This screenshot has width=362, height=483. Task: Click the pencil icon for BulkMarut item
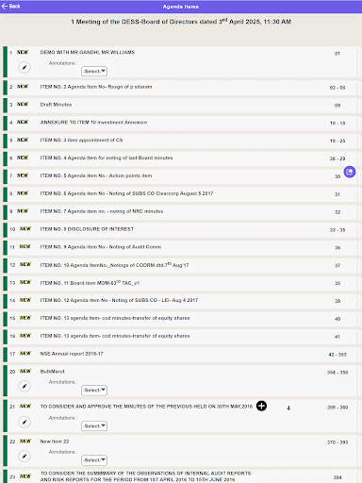point(25,386)
